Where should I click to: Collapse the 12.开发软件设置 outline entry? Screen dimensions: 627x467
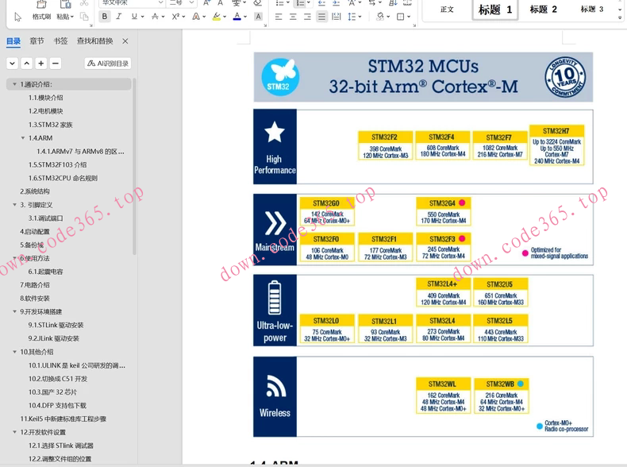coord(15,432)
